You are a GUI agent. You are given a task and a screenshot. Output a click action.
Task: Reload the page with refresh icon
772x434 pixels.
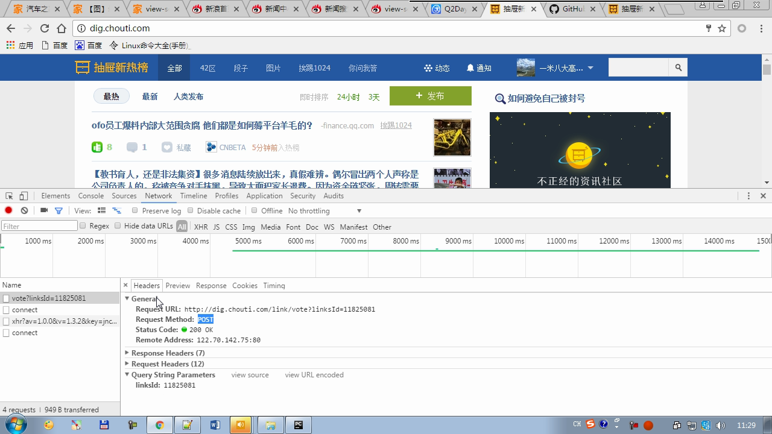click(45, 28)
